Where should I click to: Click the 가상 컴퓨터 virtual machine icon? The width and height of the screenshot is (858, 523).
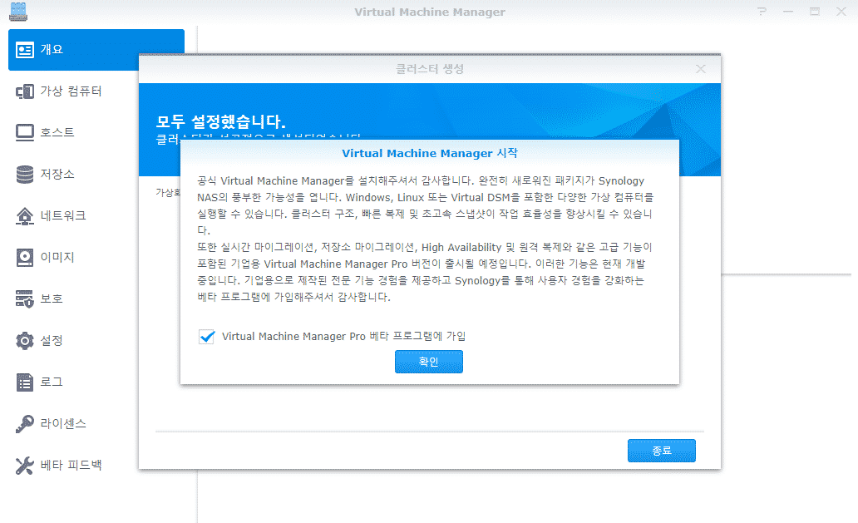click(25, 91)
